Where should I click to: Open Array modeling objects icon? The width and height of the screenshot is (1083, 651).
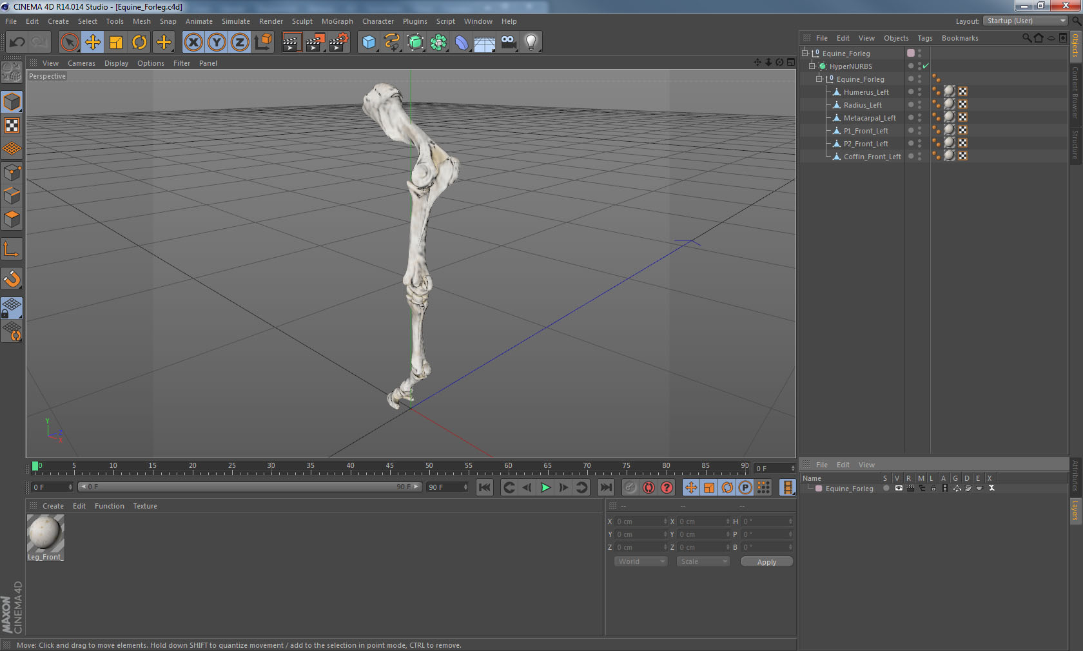click(439, 43)
